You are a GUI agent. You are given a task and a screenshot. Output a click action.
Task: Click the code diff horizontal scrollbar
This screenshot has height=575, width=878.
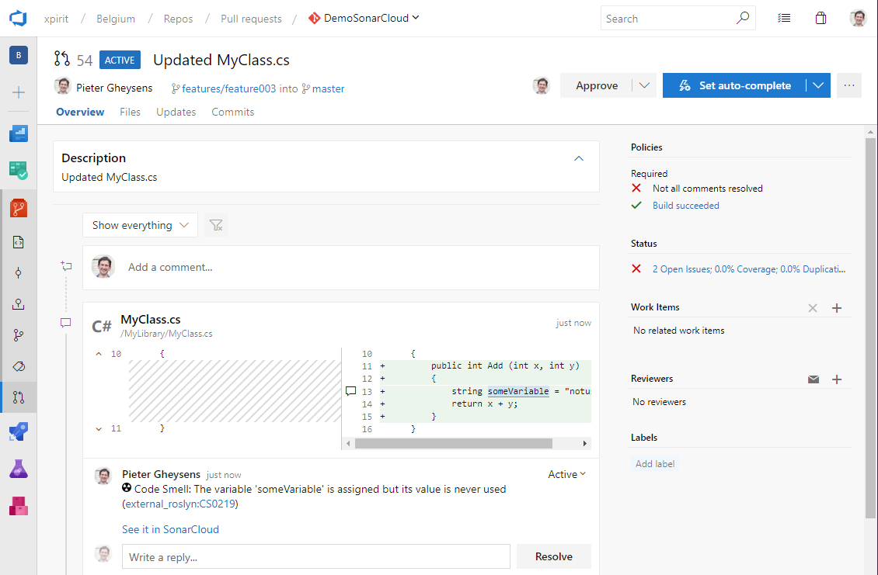[454, 444]
